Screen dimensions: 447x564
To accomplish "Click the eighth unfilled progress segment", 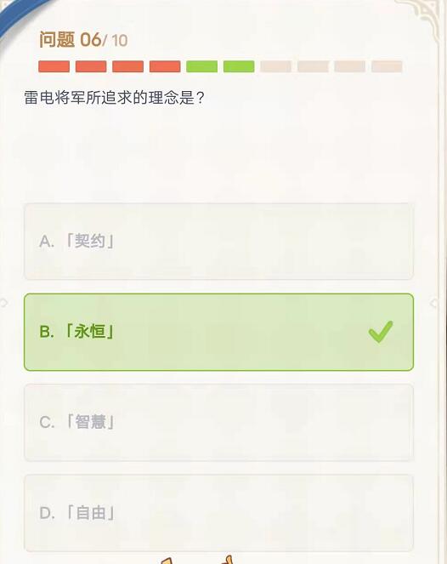I will pos(313,66).
